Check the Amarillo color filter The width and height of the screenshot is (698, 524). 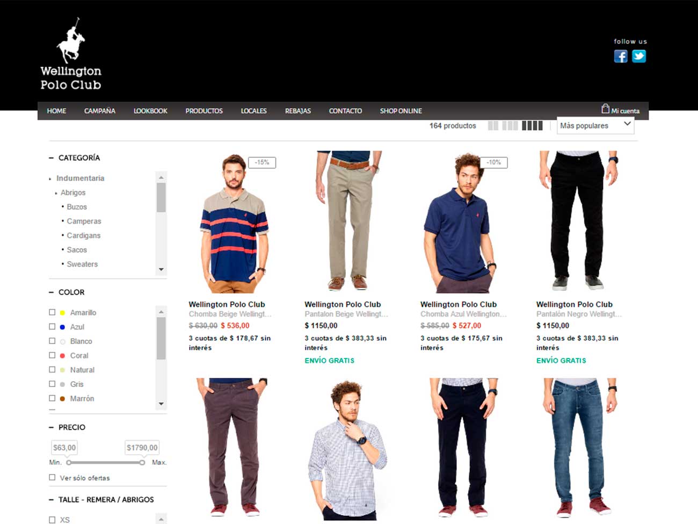52,312
